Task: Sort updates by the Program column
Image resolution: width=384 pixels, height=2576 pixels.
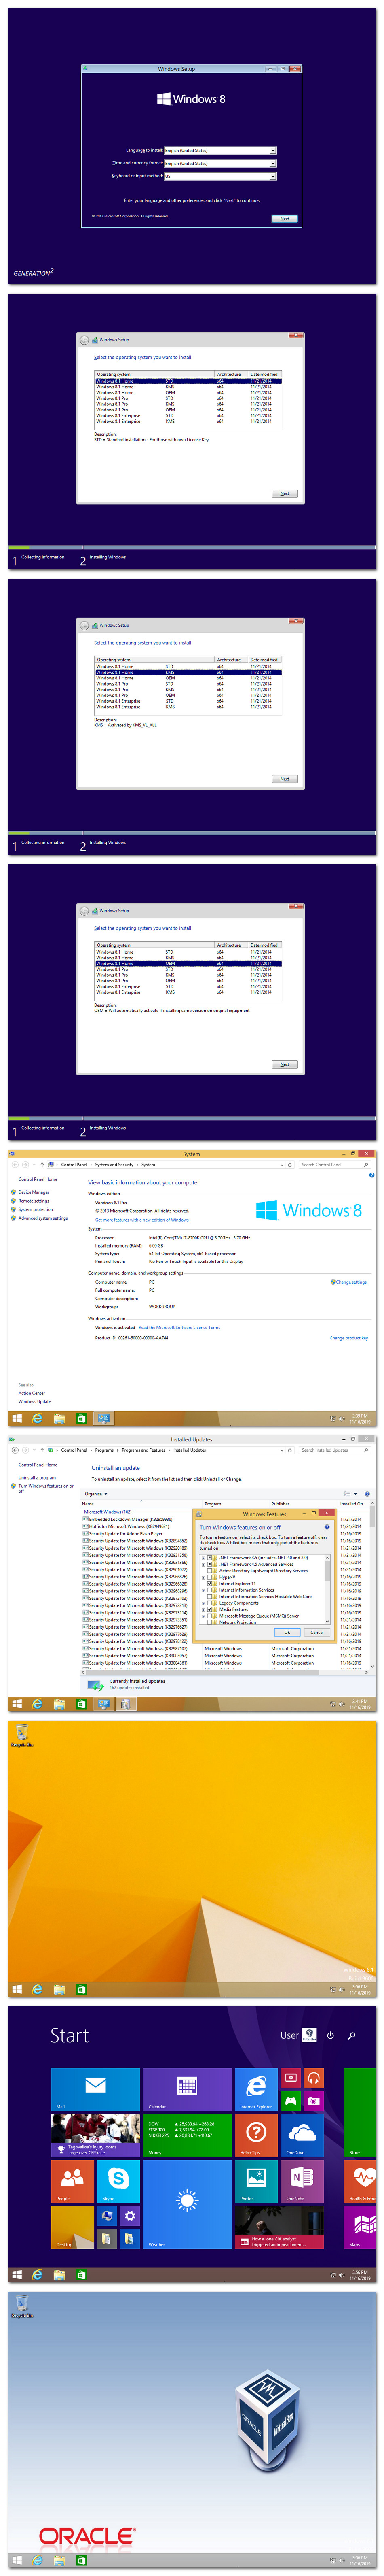Action: [213, 1504]
